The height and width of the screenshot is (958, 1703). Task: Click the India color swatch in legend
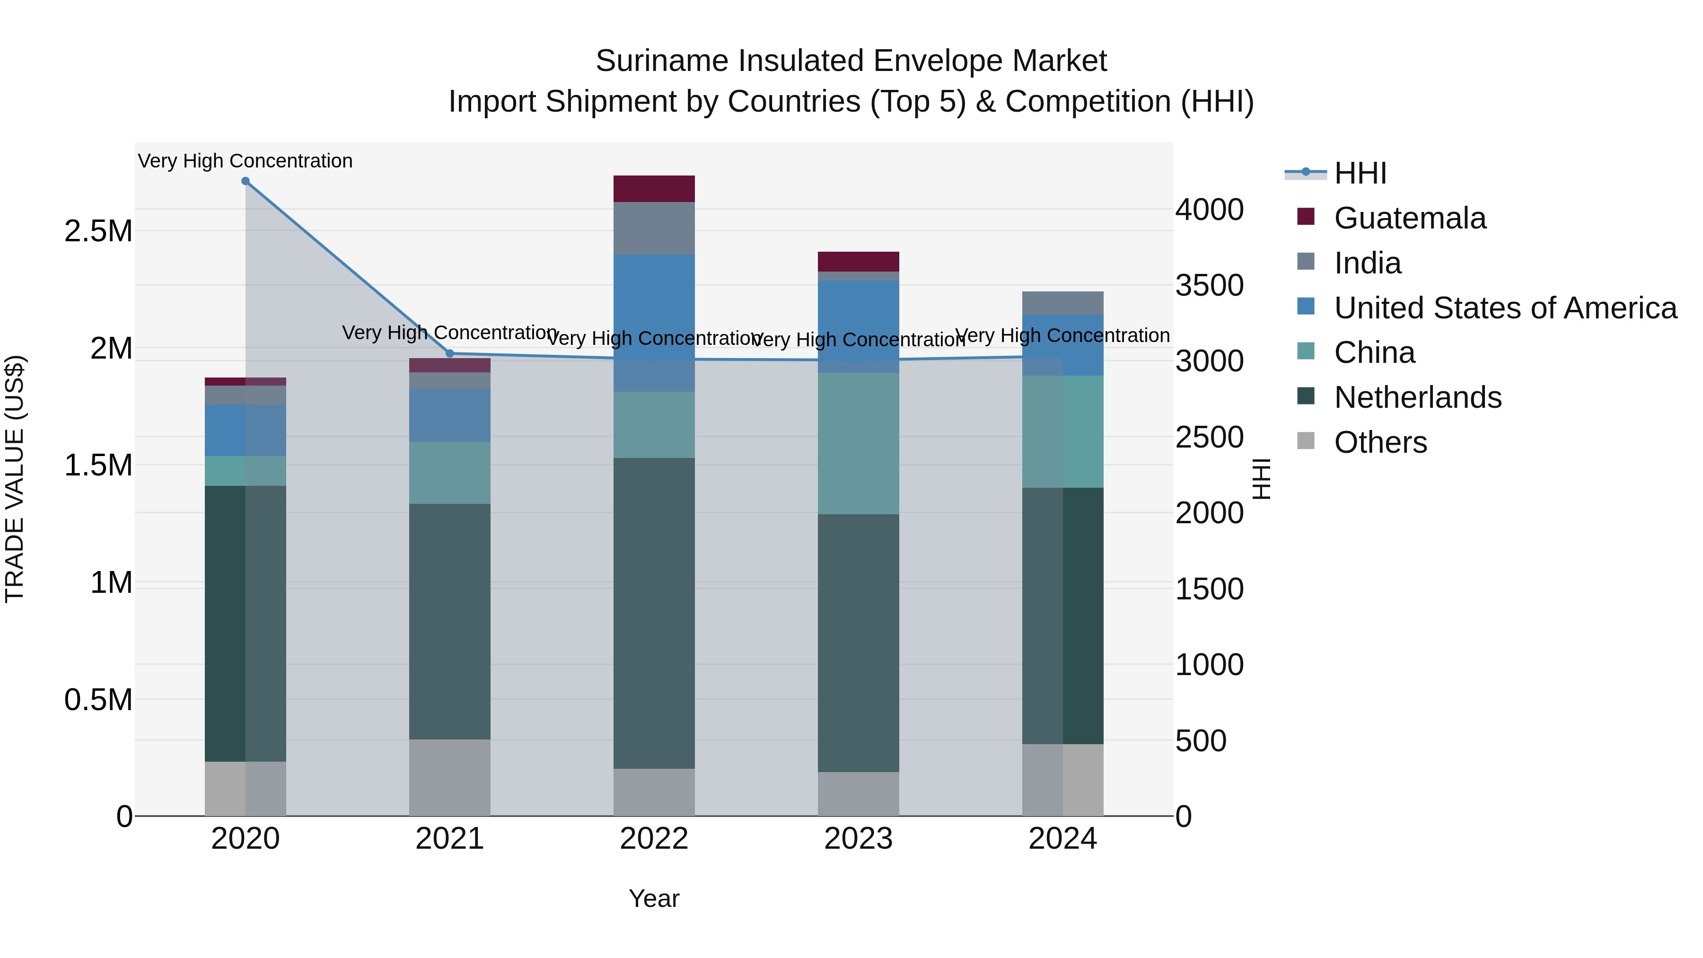pos(1306,261)
